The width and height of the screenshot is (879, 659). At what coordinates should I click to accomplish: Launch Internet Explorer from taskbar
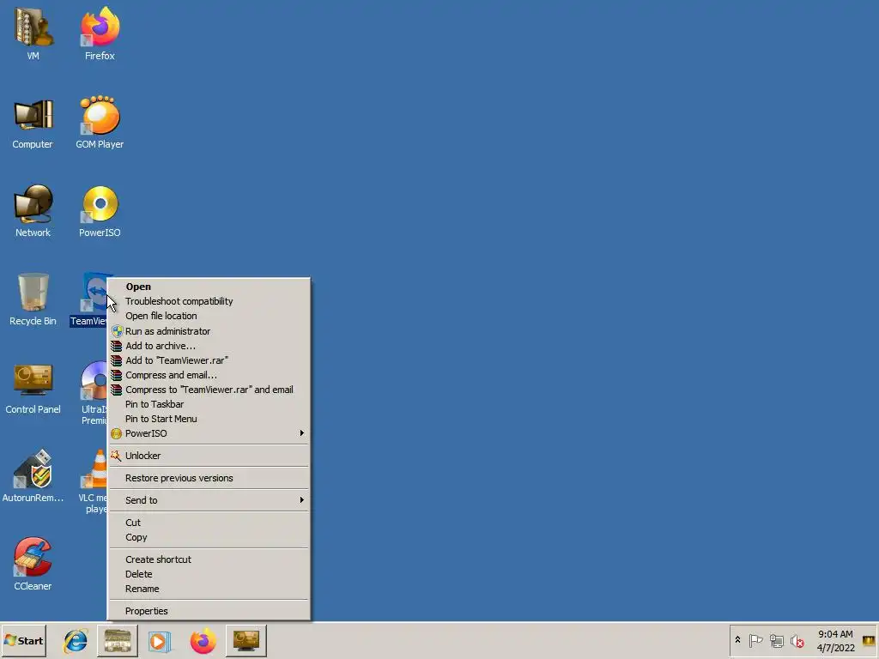(x=76, y=640)
